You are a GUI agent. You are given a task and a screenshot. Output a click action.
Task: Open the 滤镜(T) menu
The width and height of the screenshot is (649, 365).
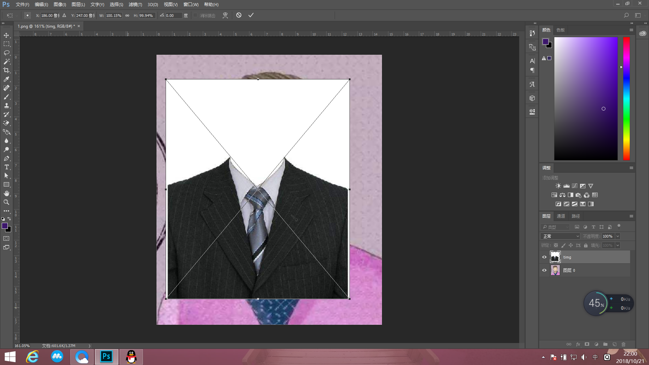click(135, 4)
